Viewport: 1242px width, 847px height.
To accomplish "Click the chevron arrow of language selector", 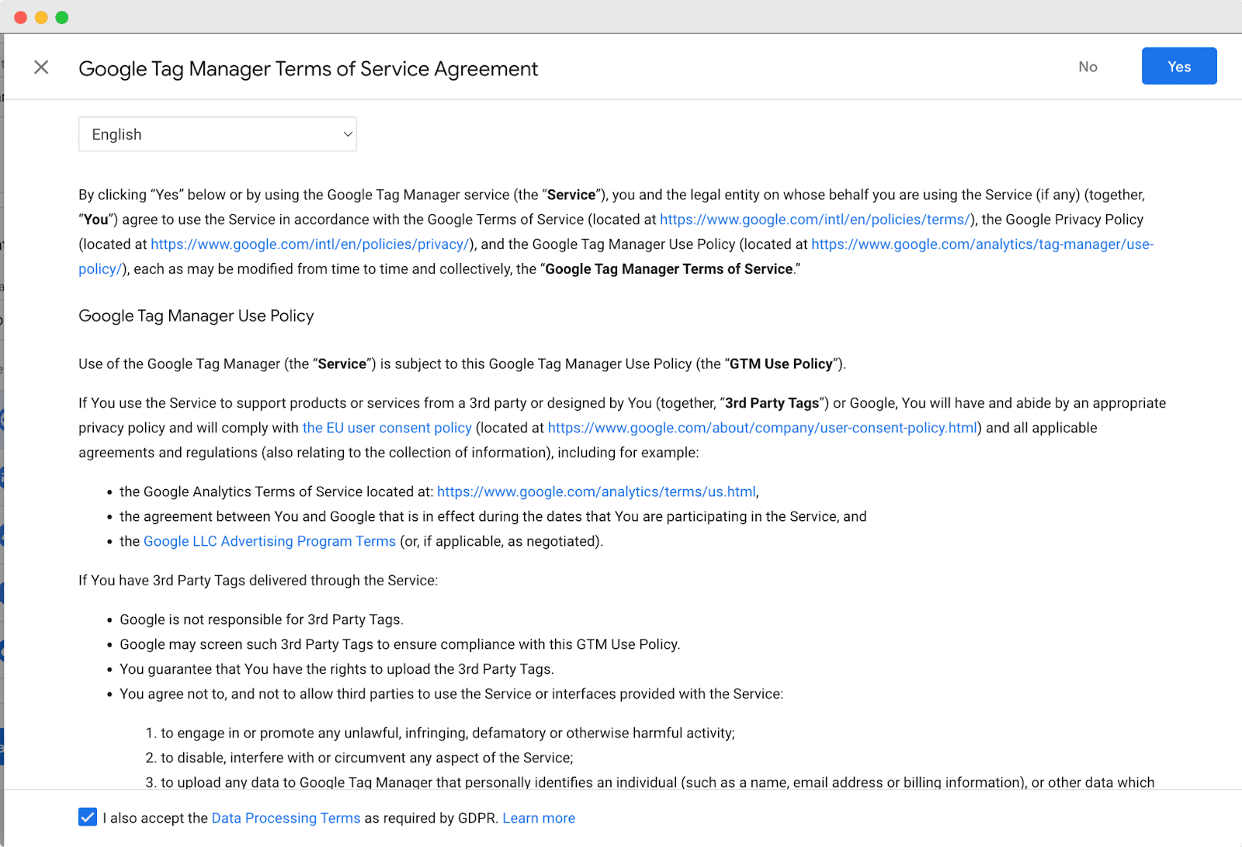I will point(348,134).
